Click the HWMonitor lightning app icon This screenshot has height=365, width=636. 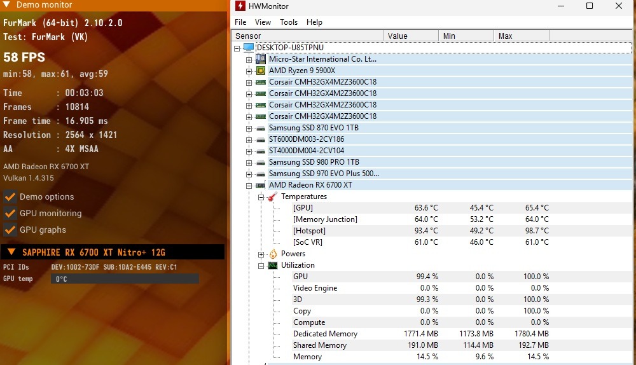(x=240, y=6)
